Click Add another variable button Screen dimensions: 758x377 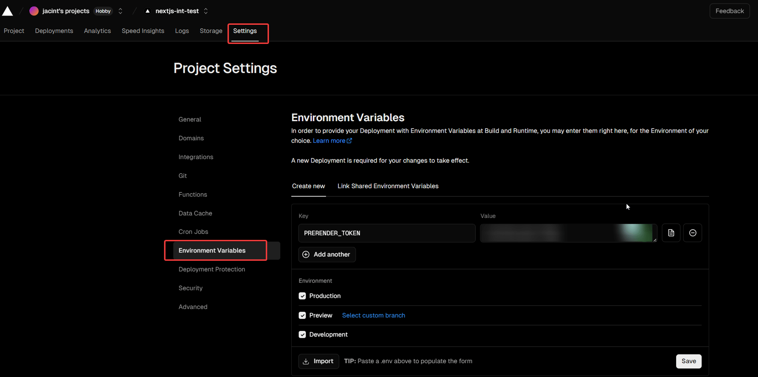(x=327, y=255)
